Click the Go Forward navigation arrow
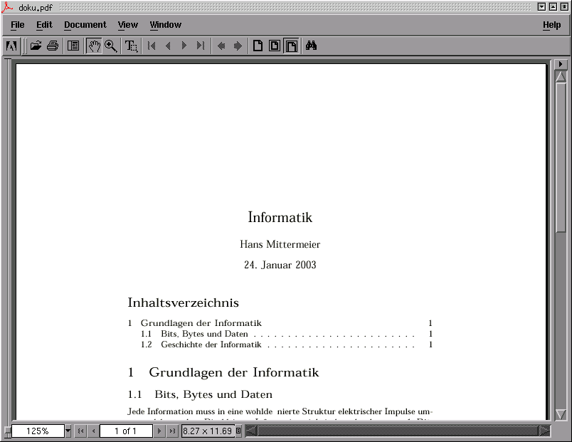This screenshot has height=442, width=572. (238, 46)
